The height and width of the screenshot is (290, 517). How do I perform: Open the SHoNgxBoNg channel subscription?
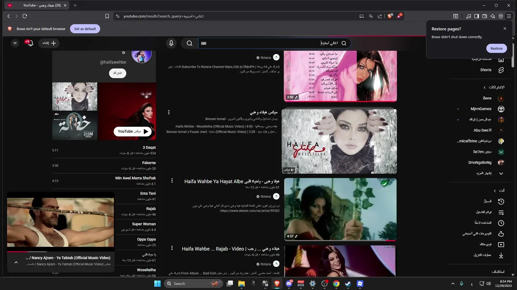coord(480,162)
